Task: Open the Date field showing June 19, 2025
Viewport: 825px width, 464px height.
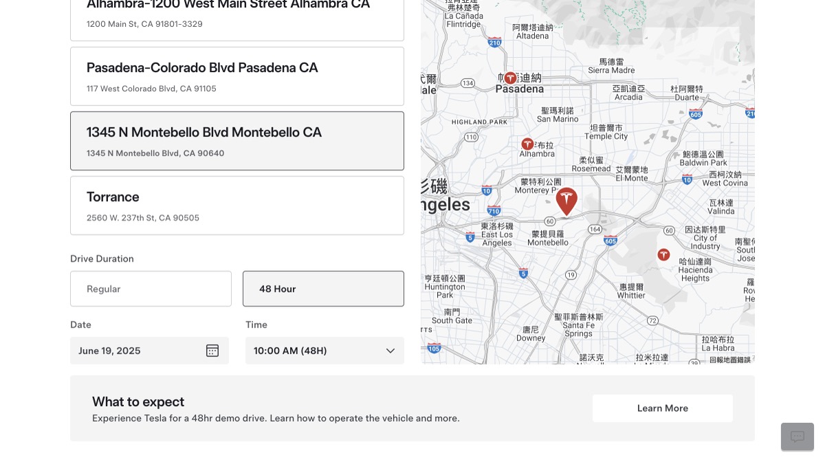Action: [149, 351]
